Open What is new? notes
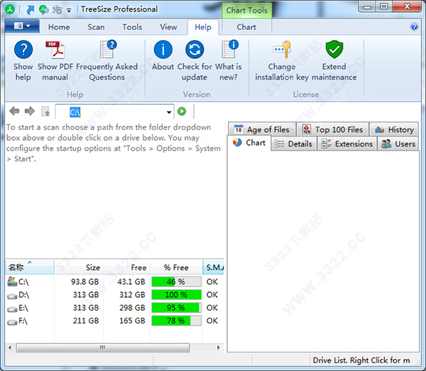Image resolution: width=426 pixels, height=371 pixels. 229,50
